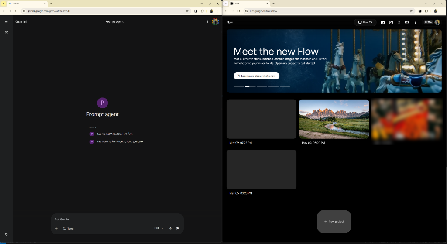This screenshot has height=244, width=447.
Task: Open tab search dropdown in Gemini window
Action: pos(3,3)
